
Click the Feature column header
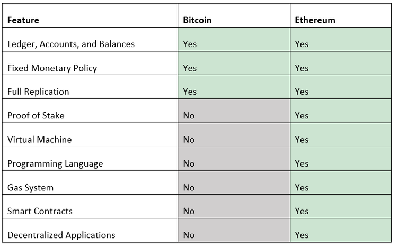pyautogui.click(x=23, y=20)
